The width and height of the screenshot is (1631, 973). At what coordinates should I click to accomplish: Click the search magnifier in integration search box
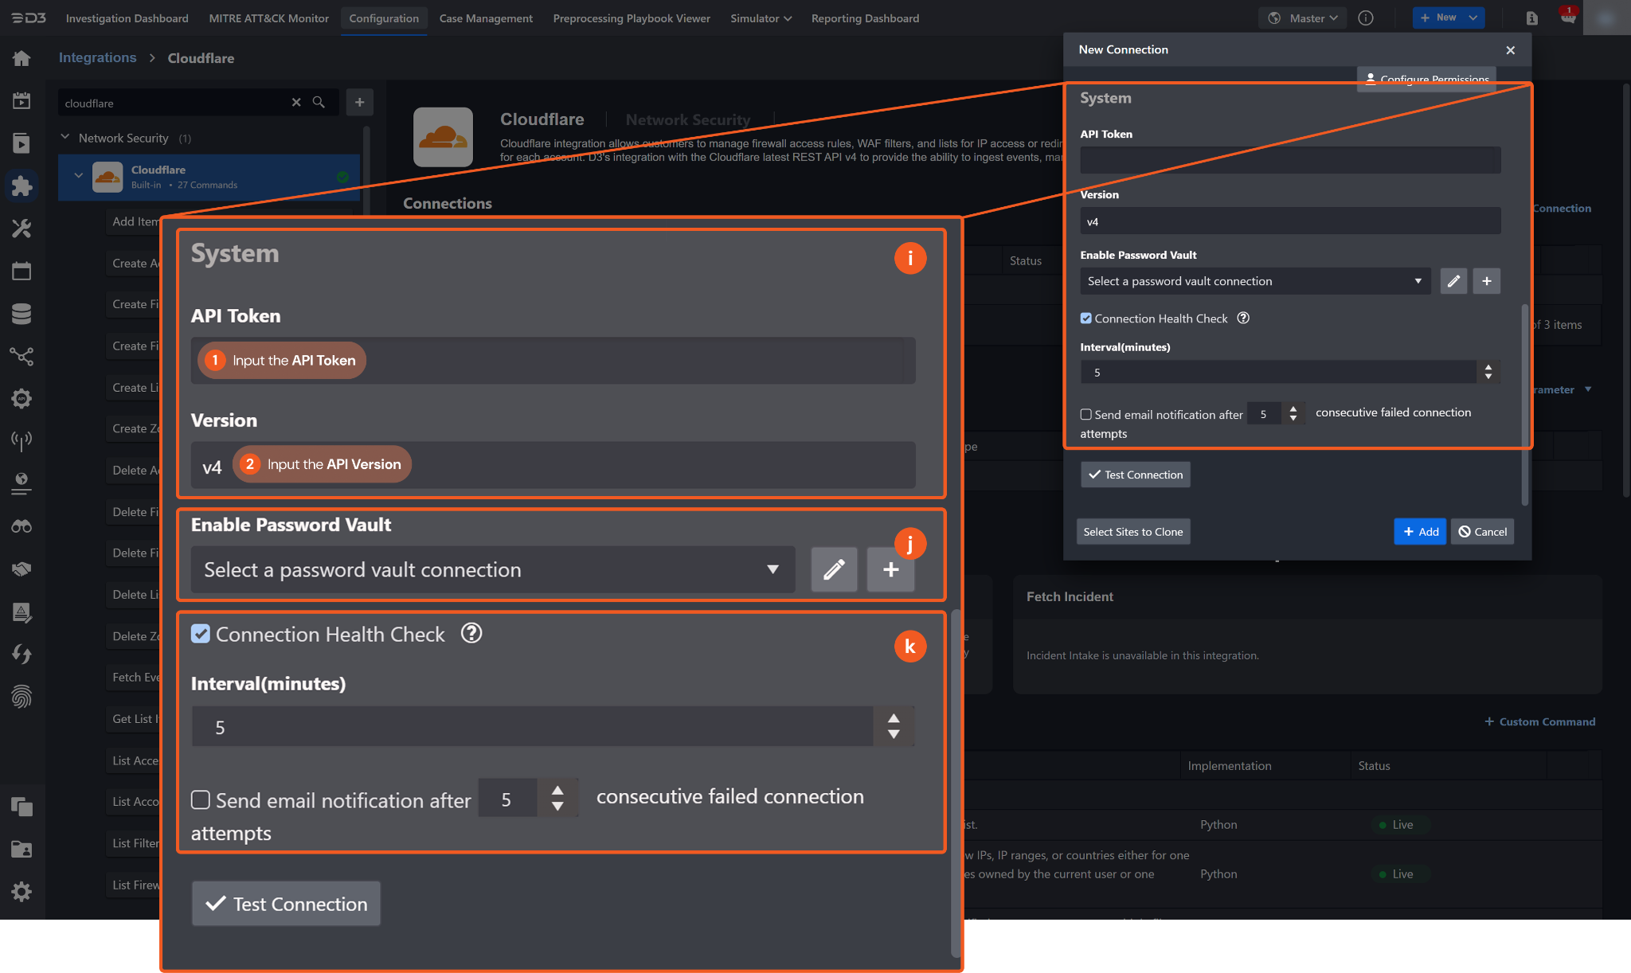point(319,103)
